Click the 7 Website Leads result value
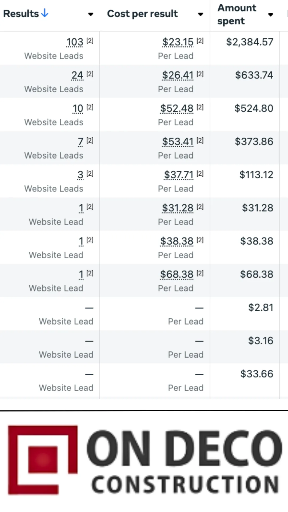The width and height of the screenshot is (288, 512). [x=81, y=142]
